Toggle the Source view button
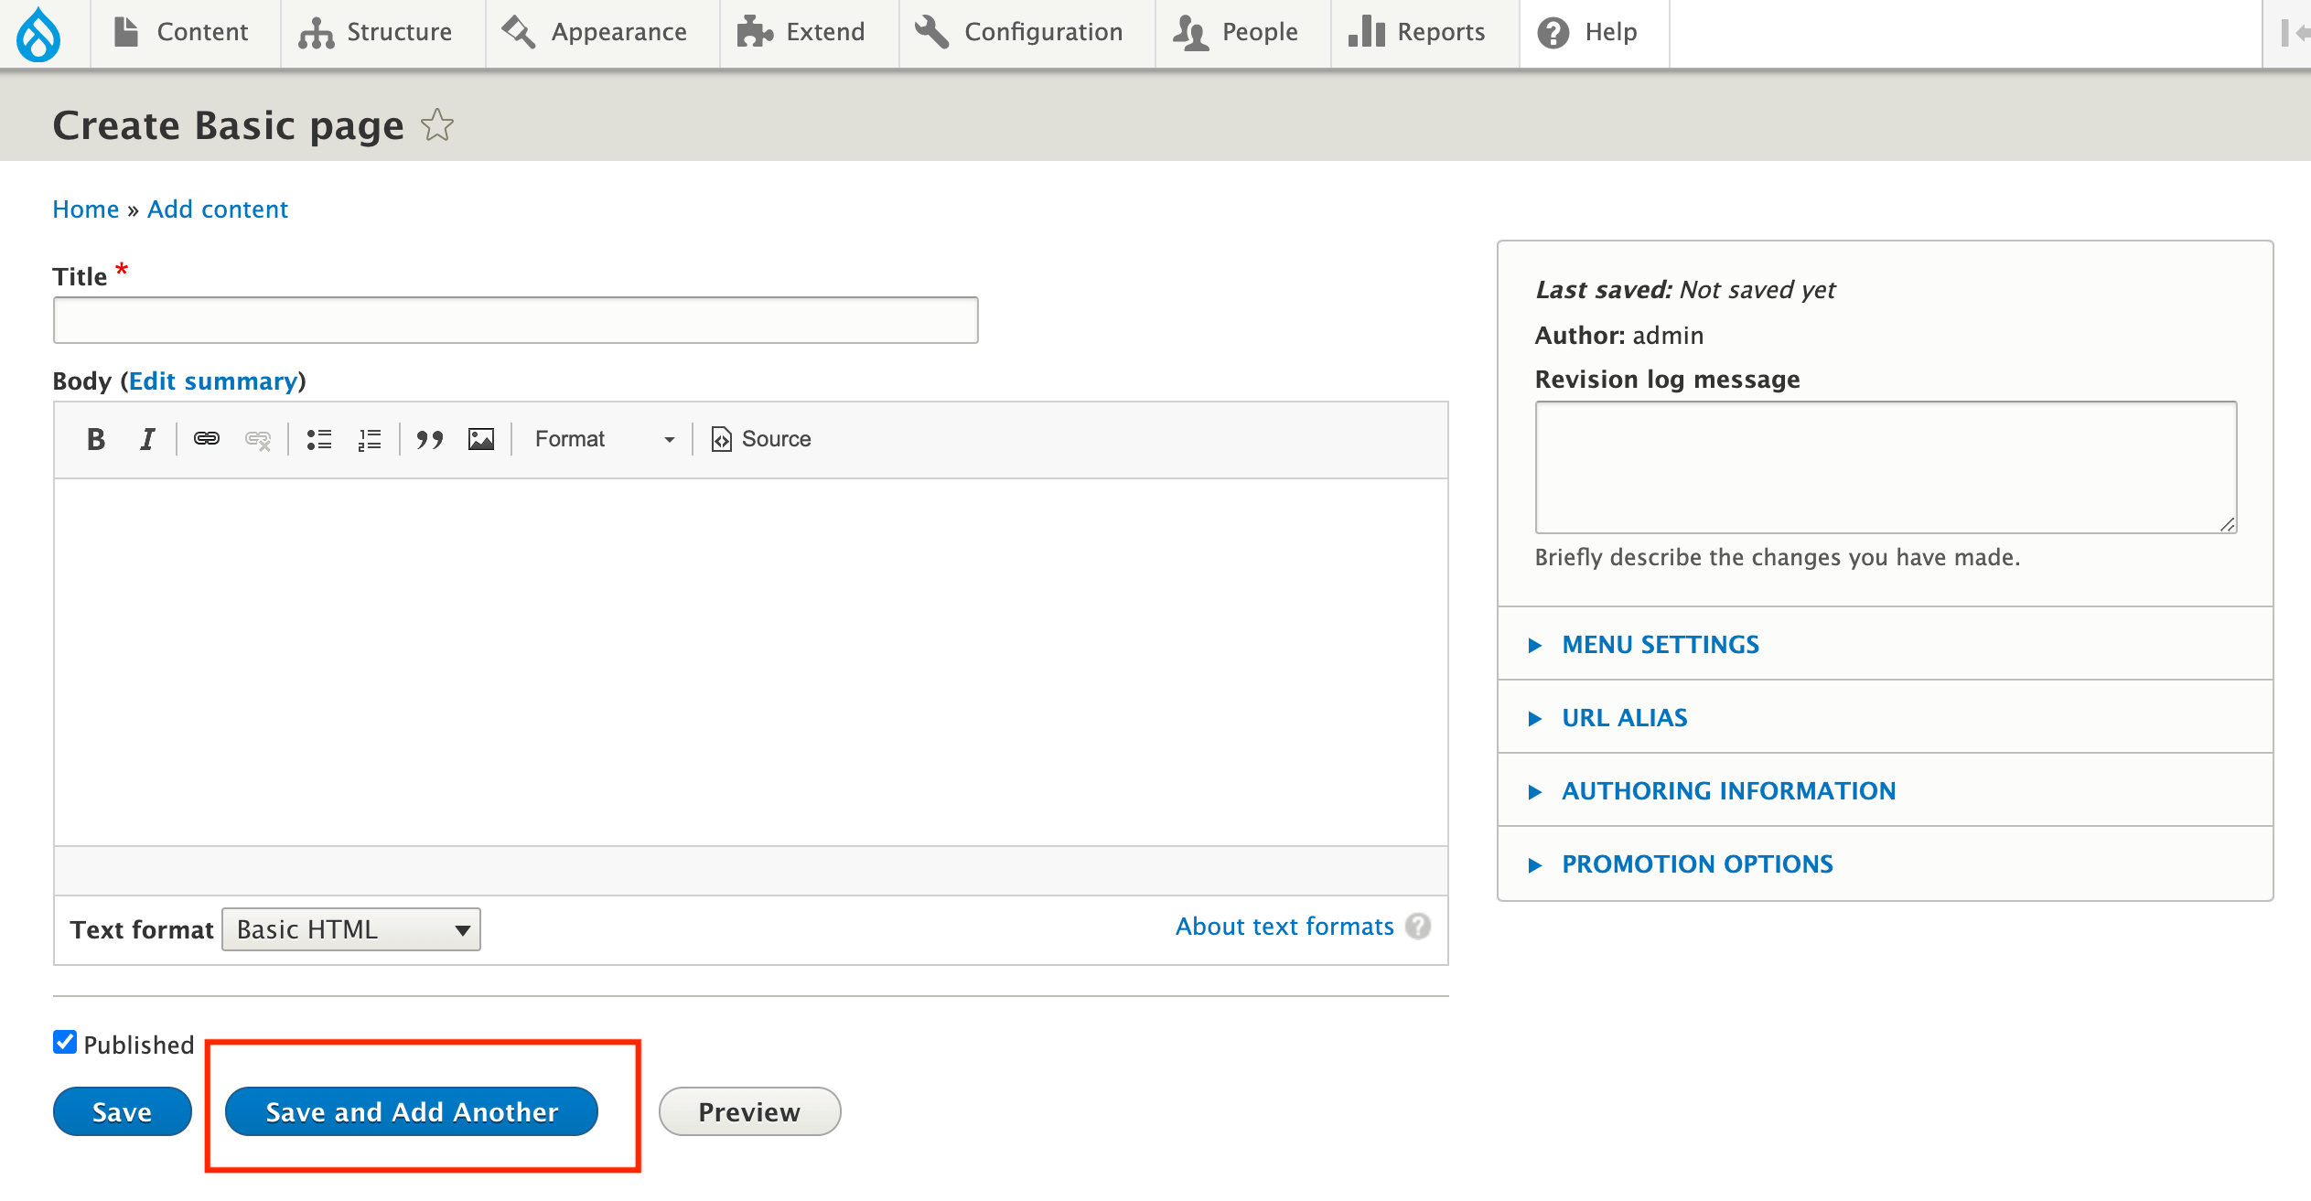Viewport: 2311px width, 1201px height. tap(761, 439)
